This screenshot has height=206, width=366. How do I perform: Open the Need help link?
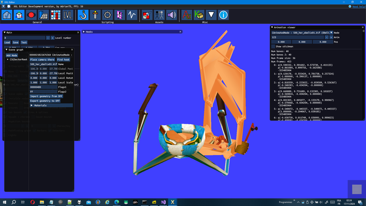tap(359, 6)
